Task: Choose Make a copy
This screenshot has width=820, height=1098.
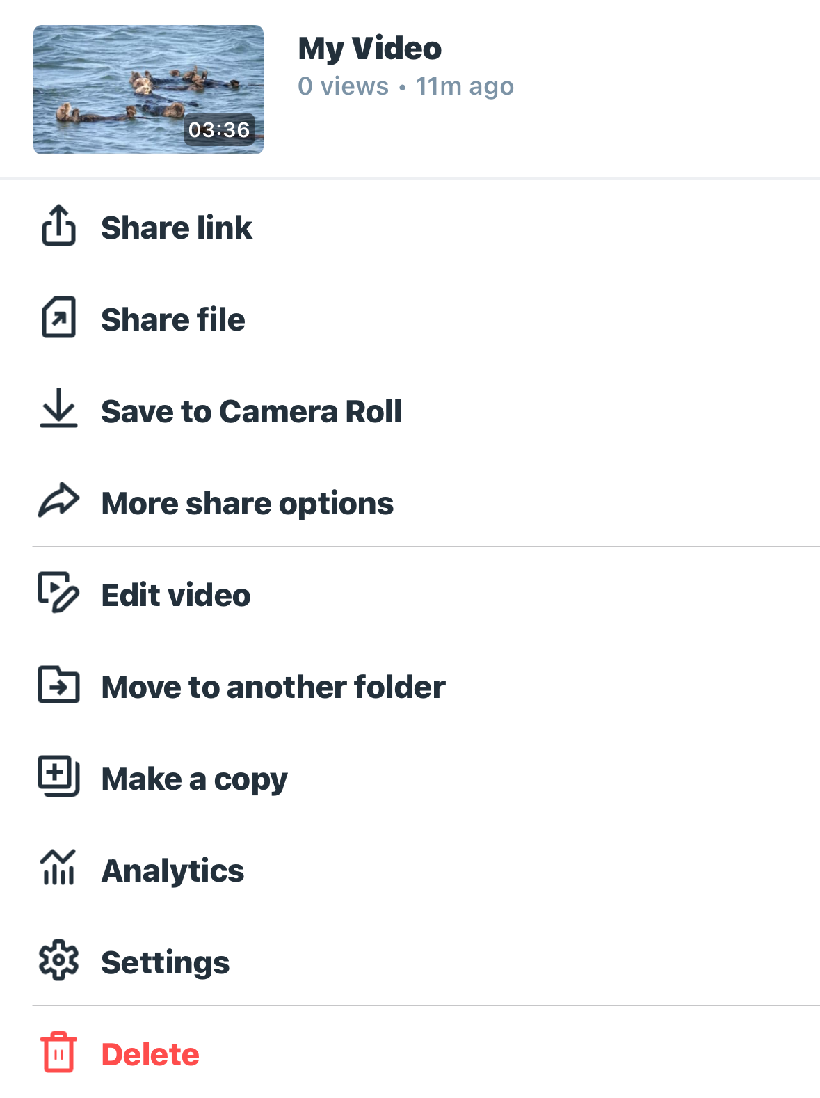Action: click(194, 779)
